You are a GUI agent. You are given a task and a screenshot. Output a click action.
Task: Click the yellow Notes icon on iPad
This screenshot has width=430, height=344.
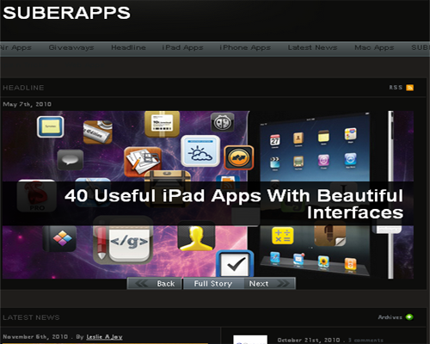coord(323,137)
